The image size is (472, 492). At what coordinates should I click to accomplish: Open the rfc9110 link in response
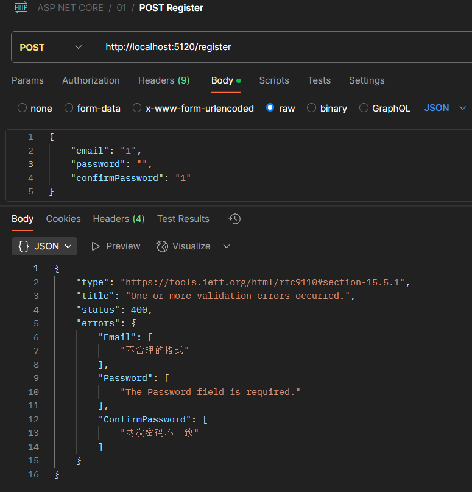262,282
